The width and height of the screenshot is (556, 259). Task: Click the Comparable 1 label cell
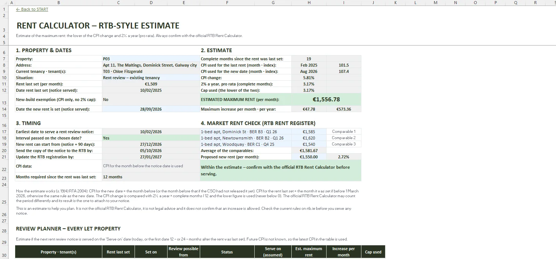pyautogui.click(x=344, y=132)
